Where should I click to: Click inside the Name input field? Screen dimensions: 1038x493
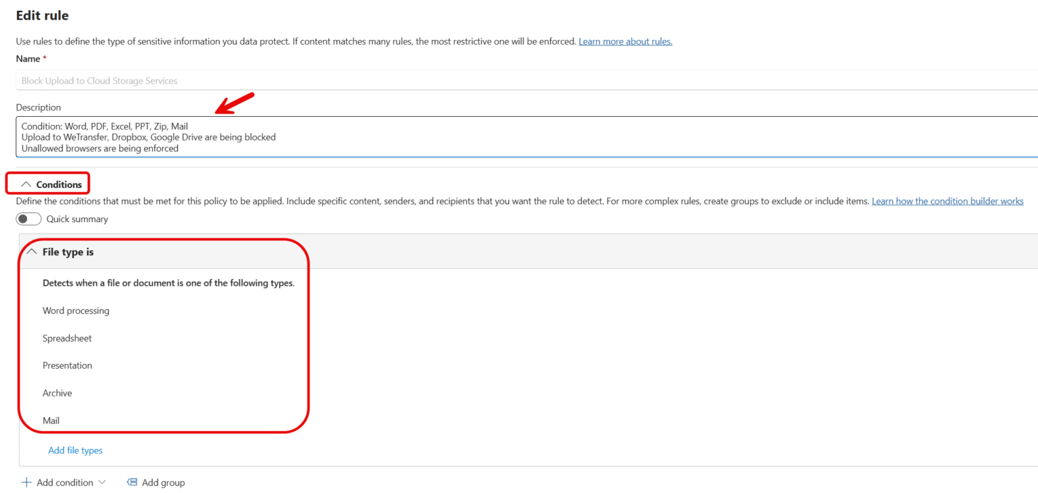click(270, 80)
